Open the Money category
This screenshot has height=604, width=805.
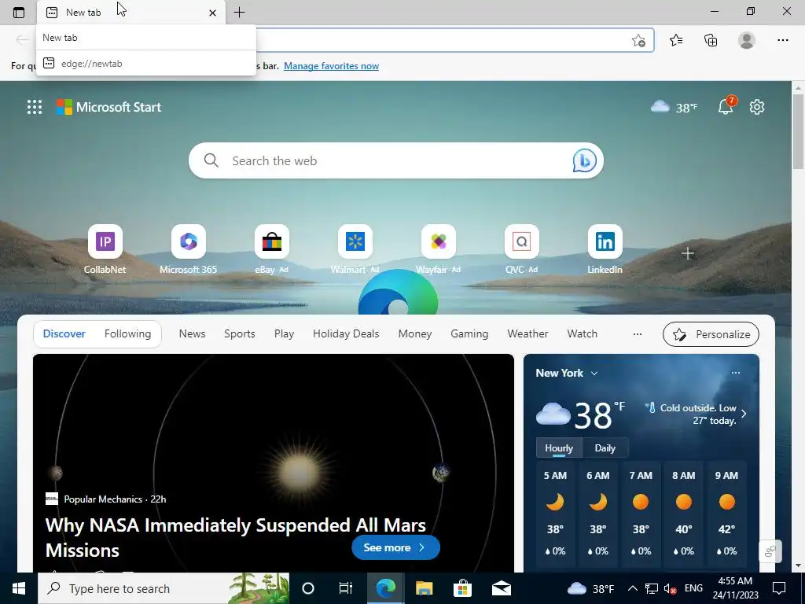tap(415, 333)
